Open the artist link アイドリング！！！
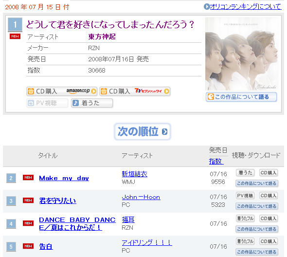 tap(147, 242)
